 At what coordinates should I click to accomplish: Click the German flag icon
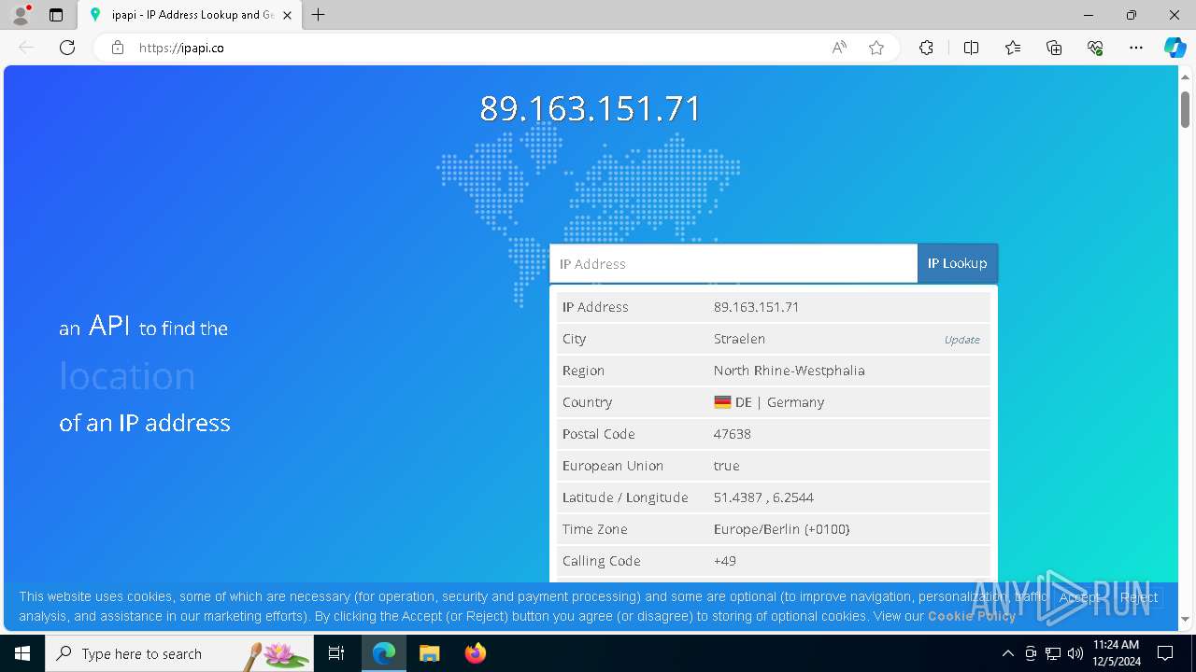click(722, 402)
